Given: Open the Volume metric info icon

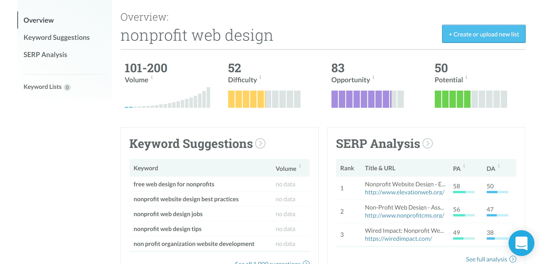Looking at the screenshot, I should (152, 77).
